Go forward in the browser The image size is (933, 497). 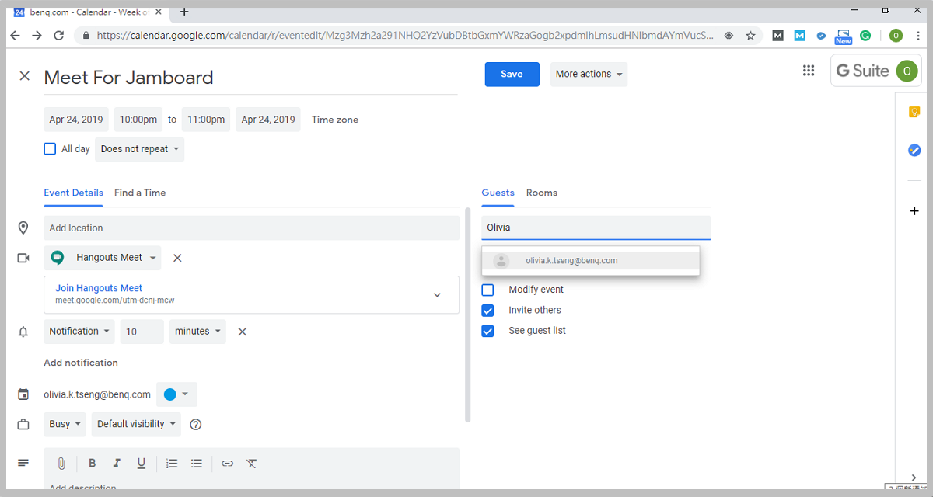(x=37, y=36)
